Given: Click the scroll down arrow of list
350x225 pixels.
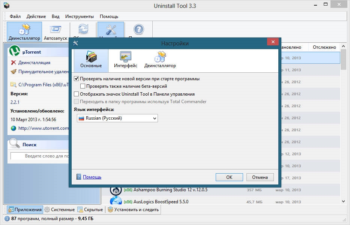Looking at the screenshot, I should click(343, 201).
